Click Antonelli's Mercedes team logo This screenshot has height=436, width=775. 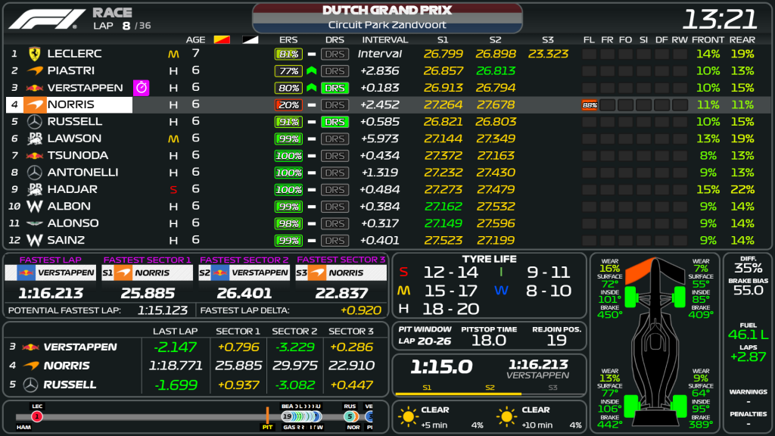coord(34,173)
